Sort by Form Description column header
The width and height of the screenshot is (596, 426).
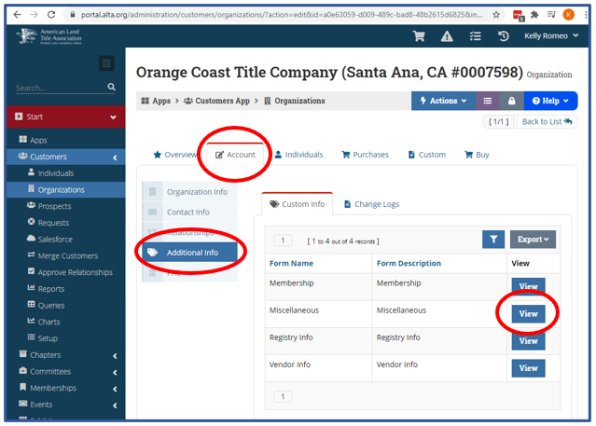coord(409,264)
